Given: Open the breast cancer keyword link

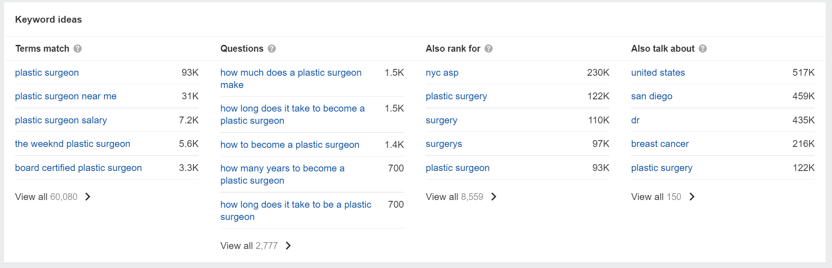Looking at the screenshot, I should coord(660,144).
